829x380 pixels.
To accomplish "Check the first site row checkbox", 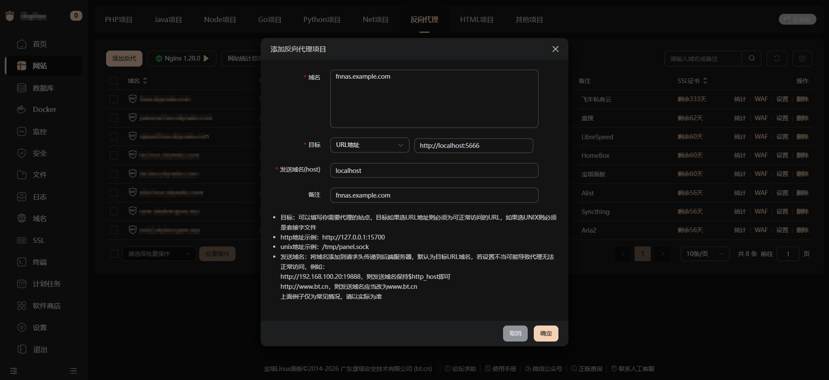I will tap(114, 99).
